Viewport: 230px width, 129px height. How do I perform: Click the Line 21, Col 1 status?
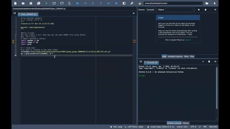coord(182,127)
